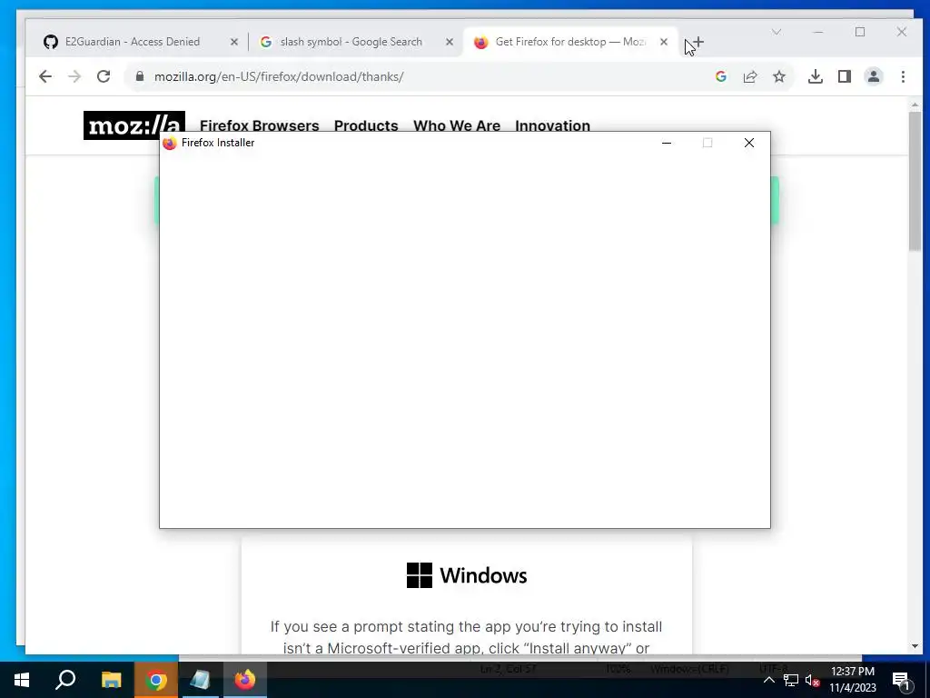Image resolution: width=930 pixels, height=698 pixels.
Task: Open Products menu on Mozilla page
Action: tap(366, 125)
